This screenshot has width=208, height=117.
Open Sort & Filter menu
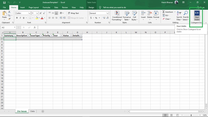179,16
